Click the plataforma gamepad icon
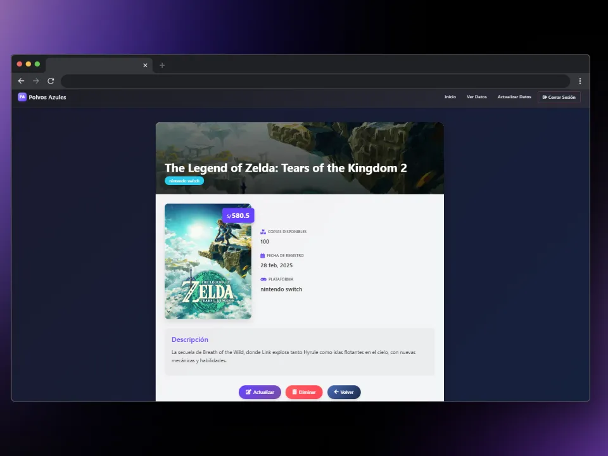This screenshot has height=456, width=608. coord(263,279)
